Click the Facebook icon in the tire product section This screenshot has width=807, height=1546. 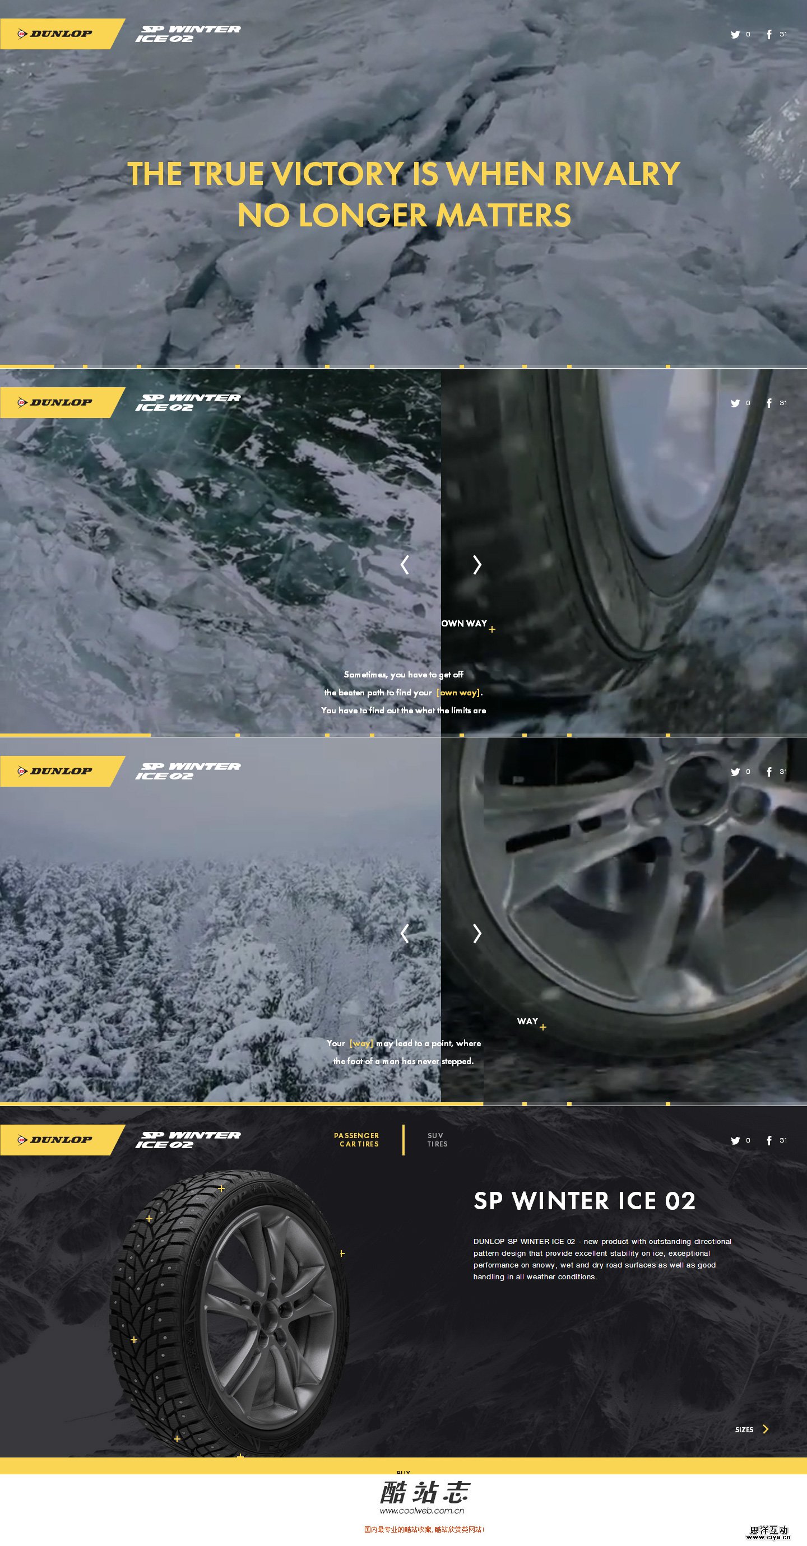769,1141
